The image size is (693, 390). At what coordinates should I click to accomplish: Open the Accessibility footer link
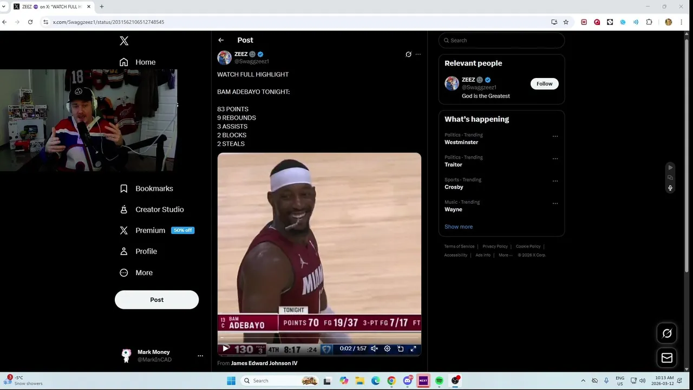coord(456,255)
